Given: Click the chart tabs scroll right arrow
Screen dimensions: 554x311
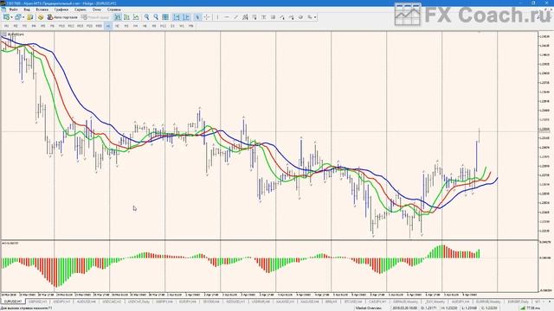Looking at the screenshot, I should [550, 301].
